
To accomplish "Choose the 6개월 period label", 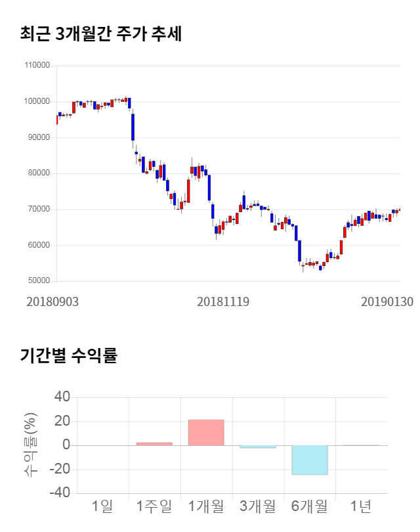I will coord(310,506).
